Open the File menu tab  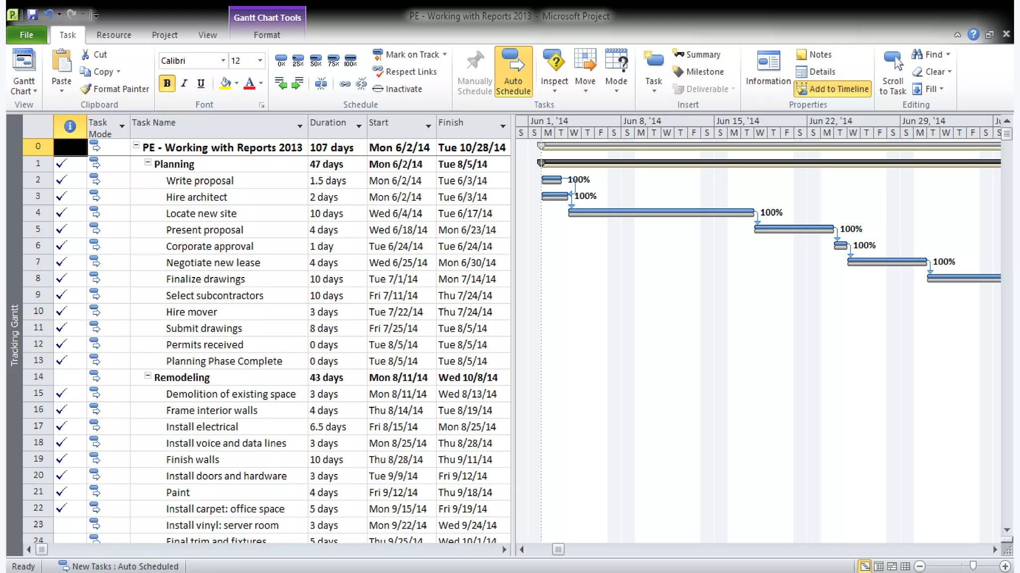pos(26,35)
